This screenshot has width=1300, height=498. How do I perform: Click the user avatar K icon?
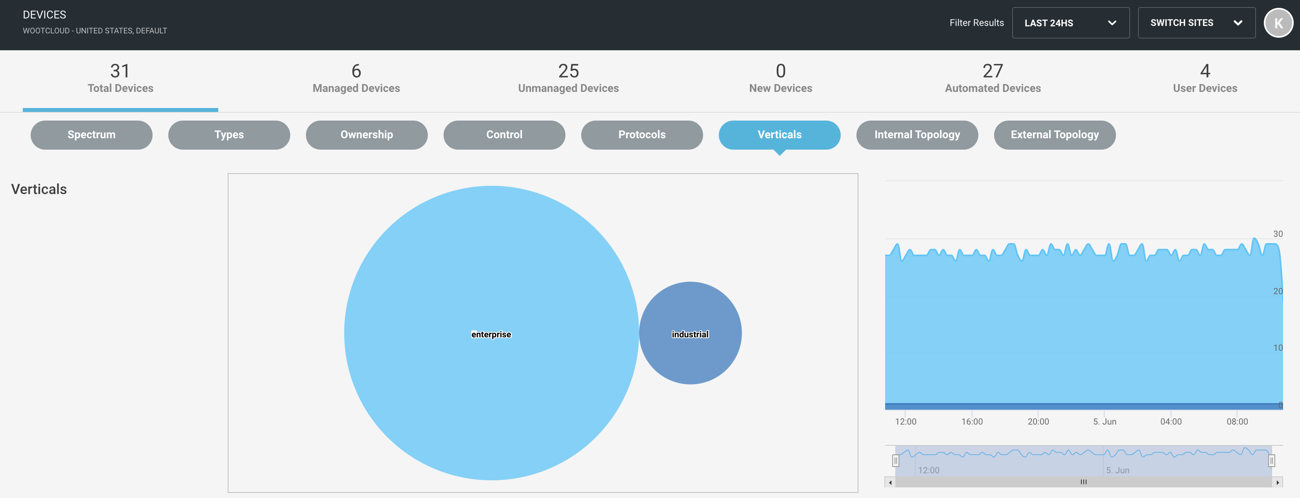(x=1279, y=23)
